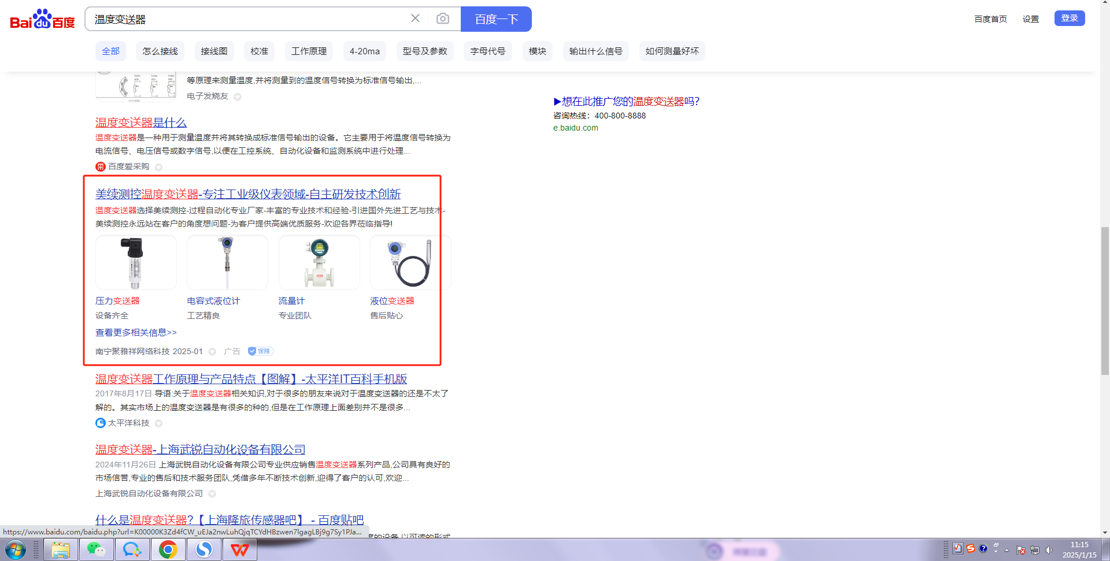Clear the search box with X icon
The image size is (1110, 561).
[x=415, y=18]
